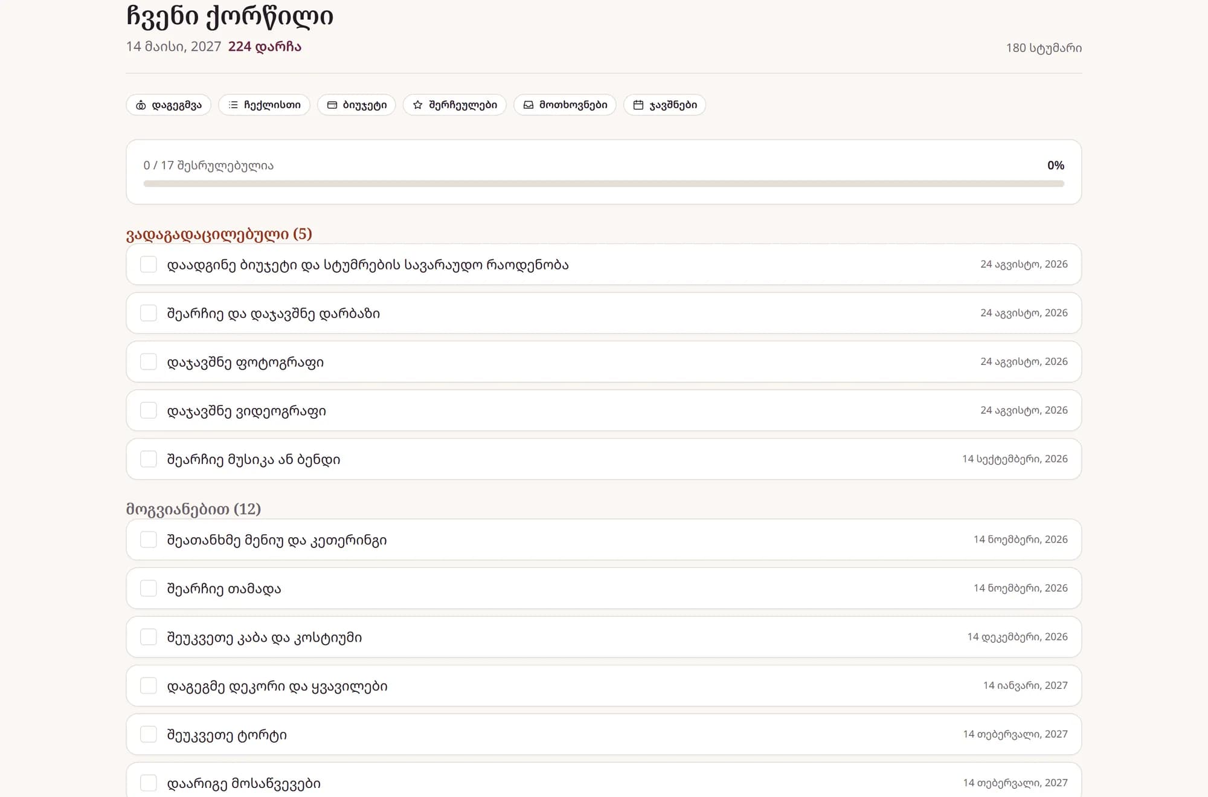The image size is (1208, 797).
Task: Click the 224 დარჩა countdown text
Action: (265, 47)
